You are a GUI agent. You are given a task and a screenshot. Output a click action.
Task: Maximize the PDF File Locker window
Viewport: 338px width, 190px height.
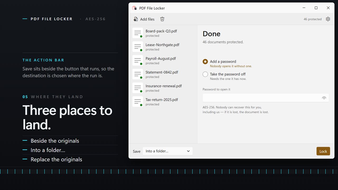pos(316,8)
